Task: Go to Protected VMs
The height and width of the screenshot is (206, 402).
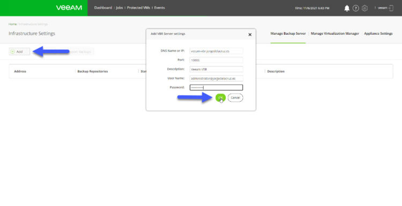Action: (x=138, y=7)
